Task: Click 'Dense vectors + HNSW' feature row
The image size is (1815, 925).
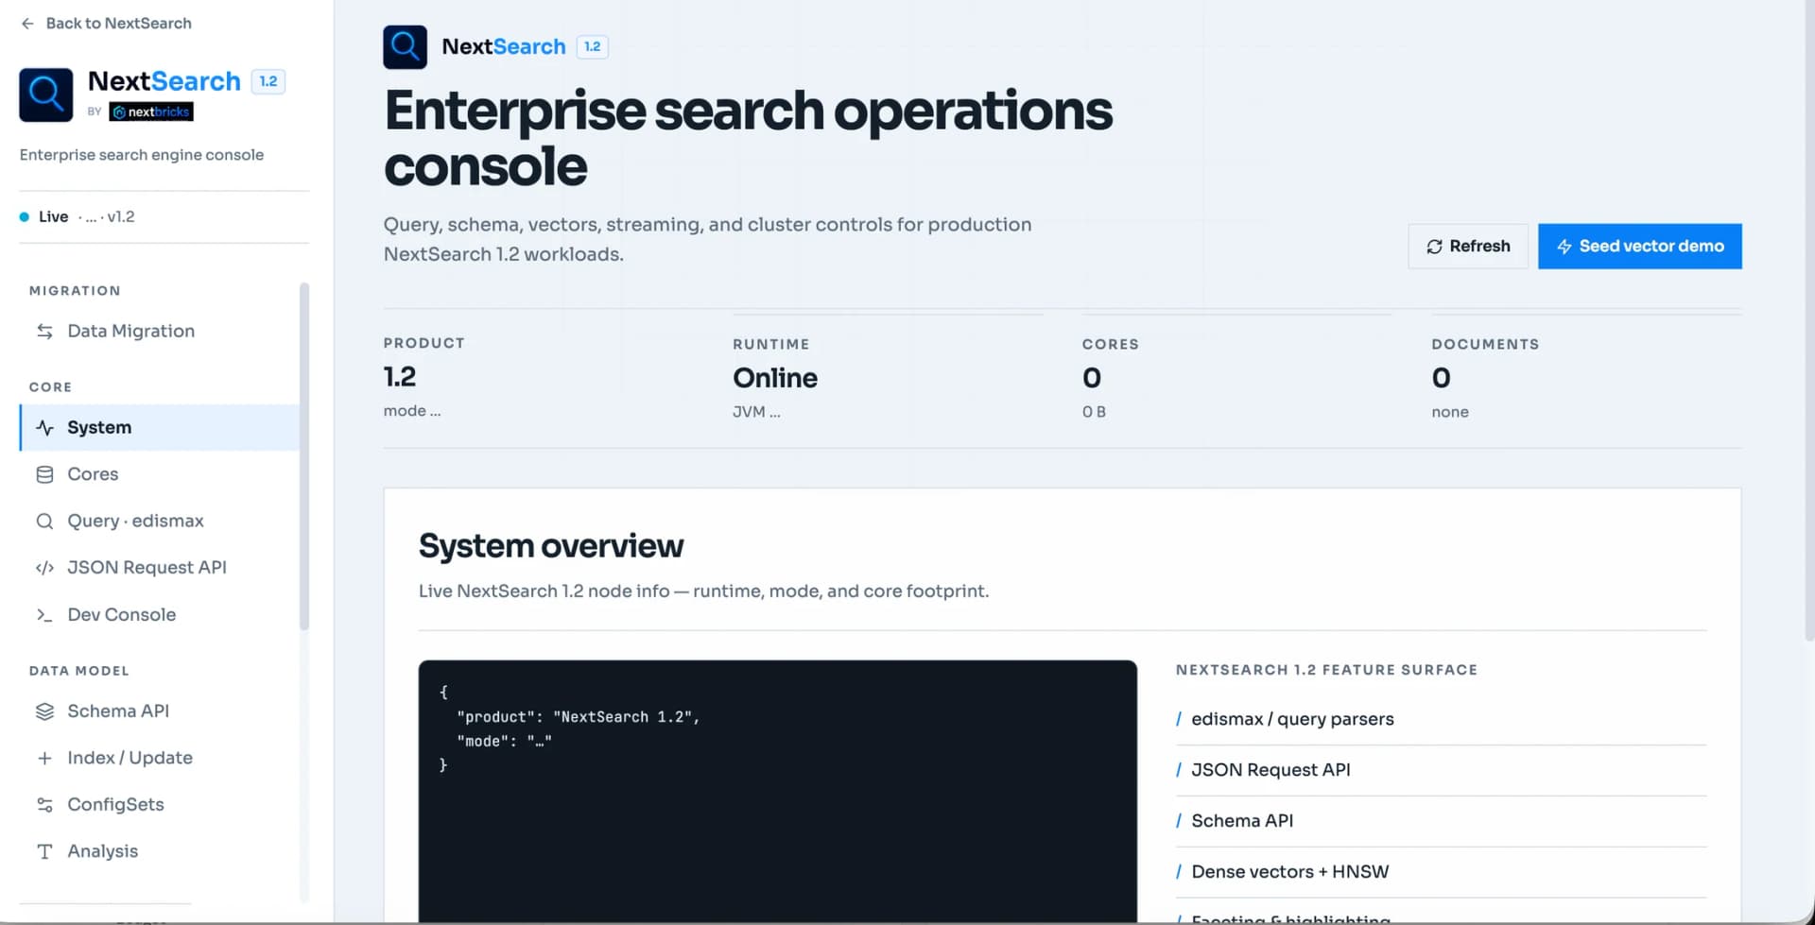Action: (x=1442, y=872)
